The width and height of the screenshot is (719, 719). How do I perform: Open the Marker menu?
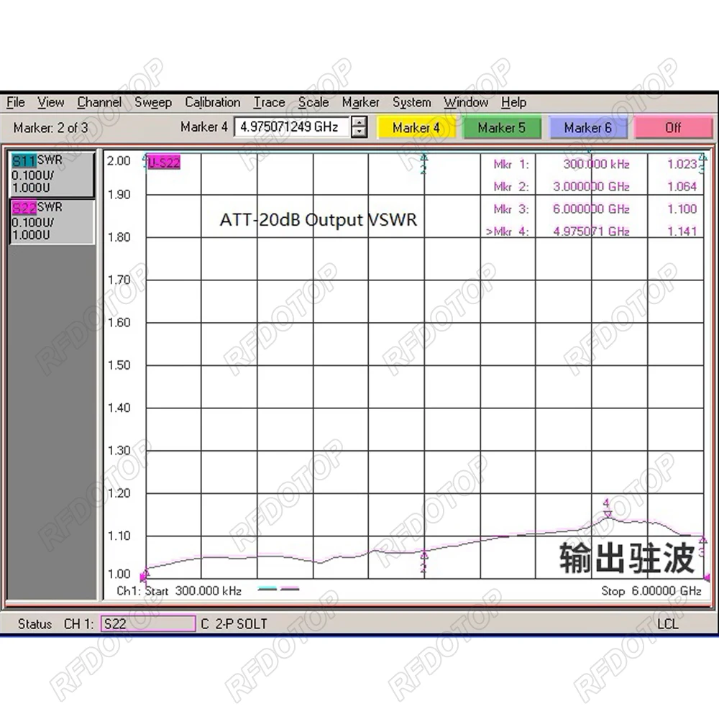click(x=360, y=102)
